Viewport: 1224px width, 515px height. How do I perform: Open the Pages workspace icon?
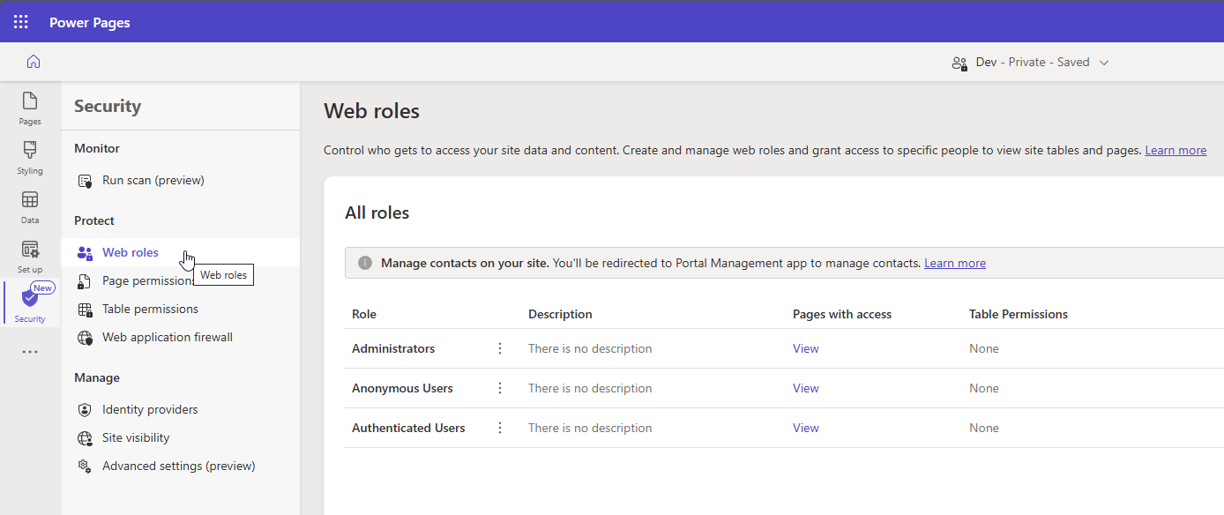(x=30, y=101)
